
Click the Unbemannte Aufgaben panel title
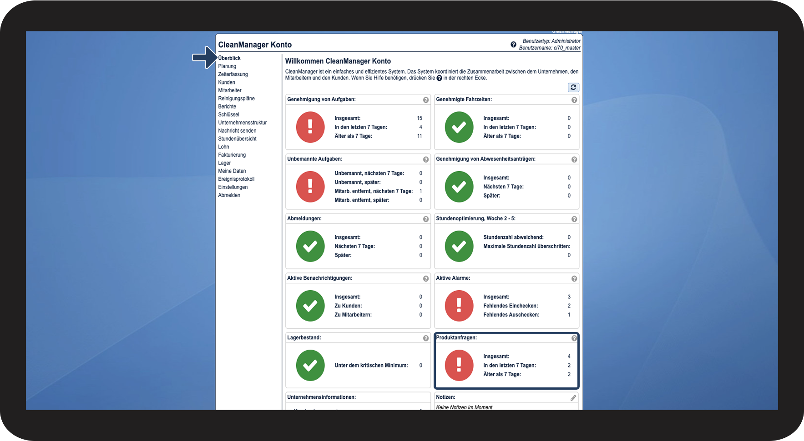coord(315,159)
